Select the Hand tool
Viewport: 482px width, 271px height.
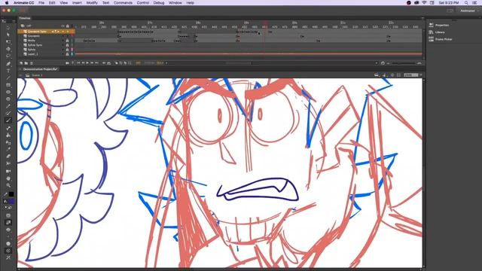pyautogui.click(x=8, y=178)
